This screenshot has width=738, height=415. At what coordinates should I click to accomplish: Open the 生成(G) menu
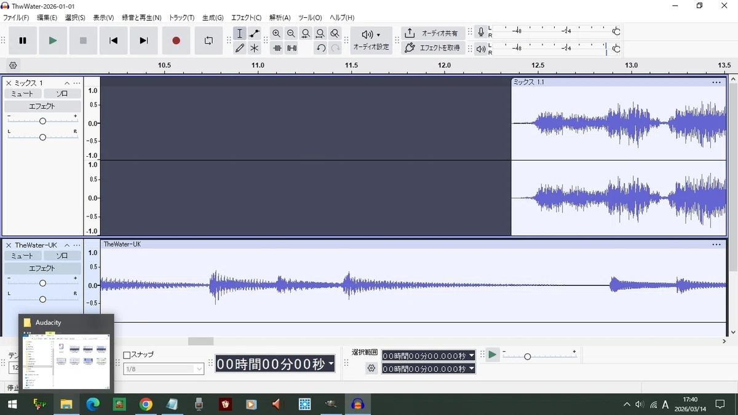coord(212,18)
